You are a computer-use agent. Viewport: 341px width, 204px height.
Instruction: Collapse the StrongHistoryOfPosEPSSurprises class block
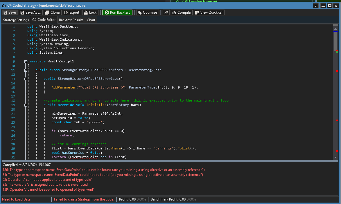pos(26,70)
